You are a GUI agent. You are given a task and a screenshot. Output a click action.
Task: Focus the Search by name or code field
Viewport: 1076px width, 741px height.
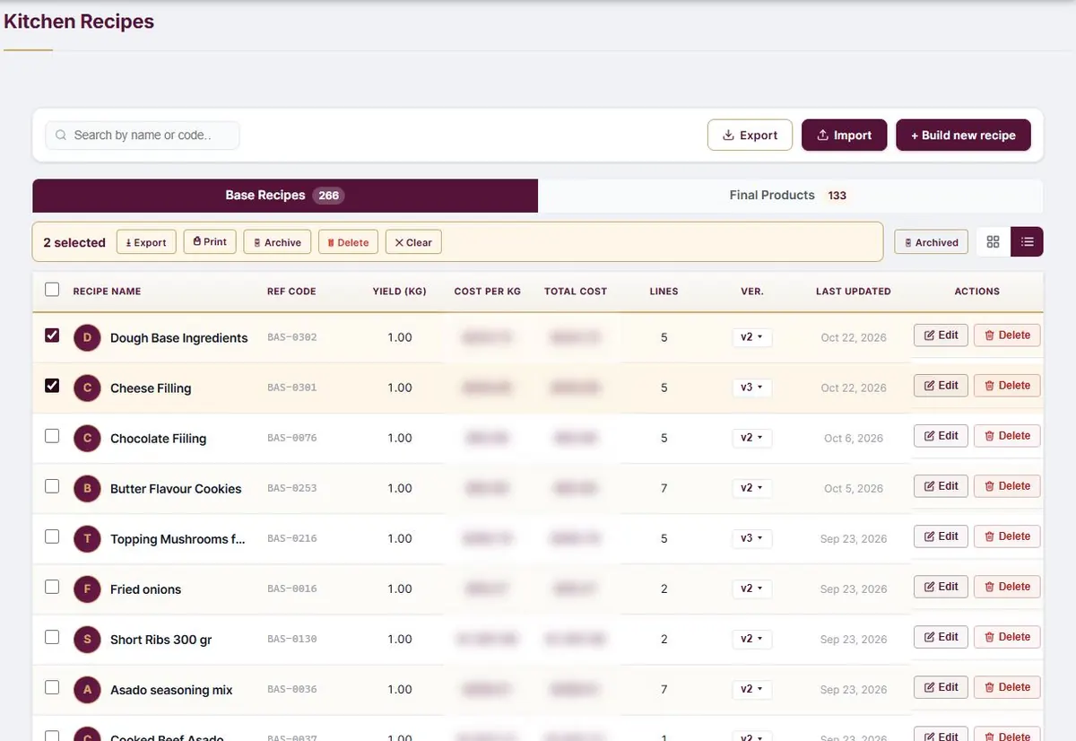pos(143,135)
